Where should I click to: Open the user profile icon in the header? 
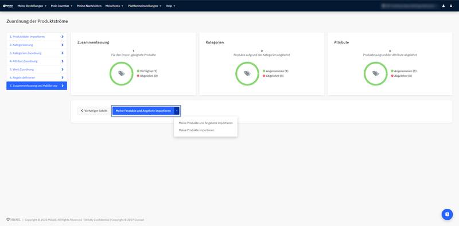pyautogui.click(x=444, y=6)
